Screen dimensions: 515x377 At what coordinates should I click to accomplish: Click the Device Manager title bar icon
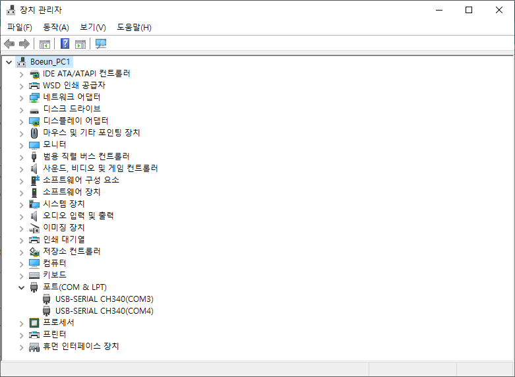(x=11, y=10)
